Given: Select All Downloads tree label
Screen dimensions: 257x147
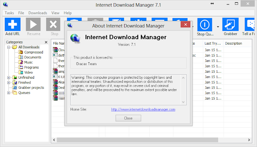Looking at the screenshot, I should point(29,47).
